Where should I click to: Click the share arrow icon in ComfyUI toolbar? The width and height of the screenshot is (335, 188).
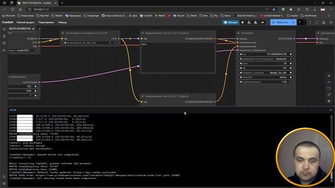(x=262, y=22)
